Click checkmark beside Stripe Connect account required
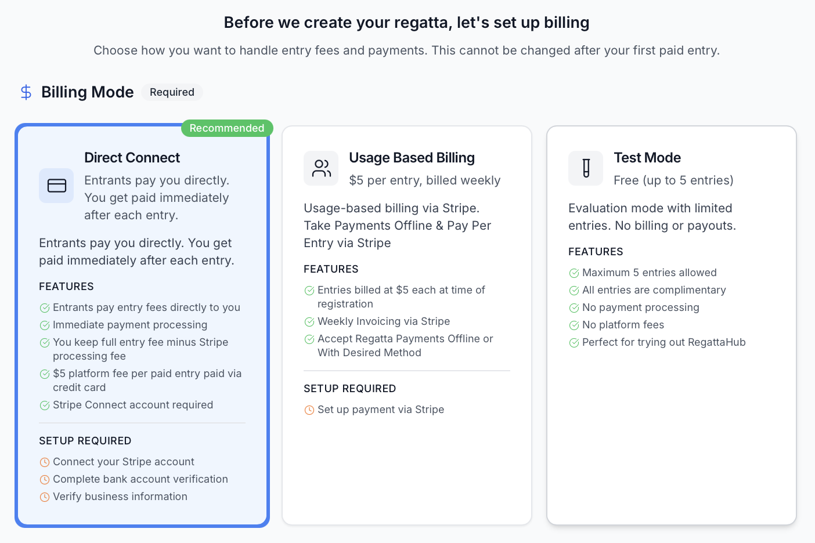This screenshot has width=815, height=543. 45,406
